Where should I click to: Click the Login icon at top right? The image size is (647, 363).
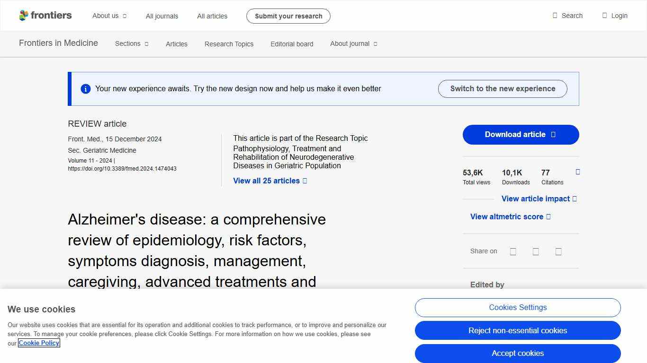[x=615, y=15]
